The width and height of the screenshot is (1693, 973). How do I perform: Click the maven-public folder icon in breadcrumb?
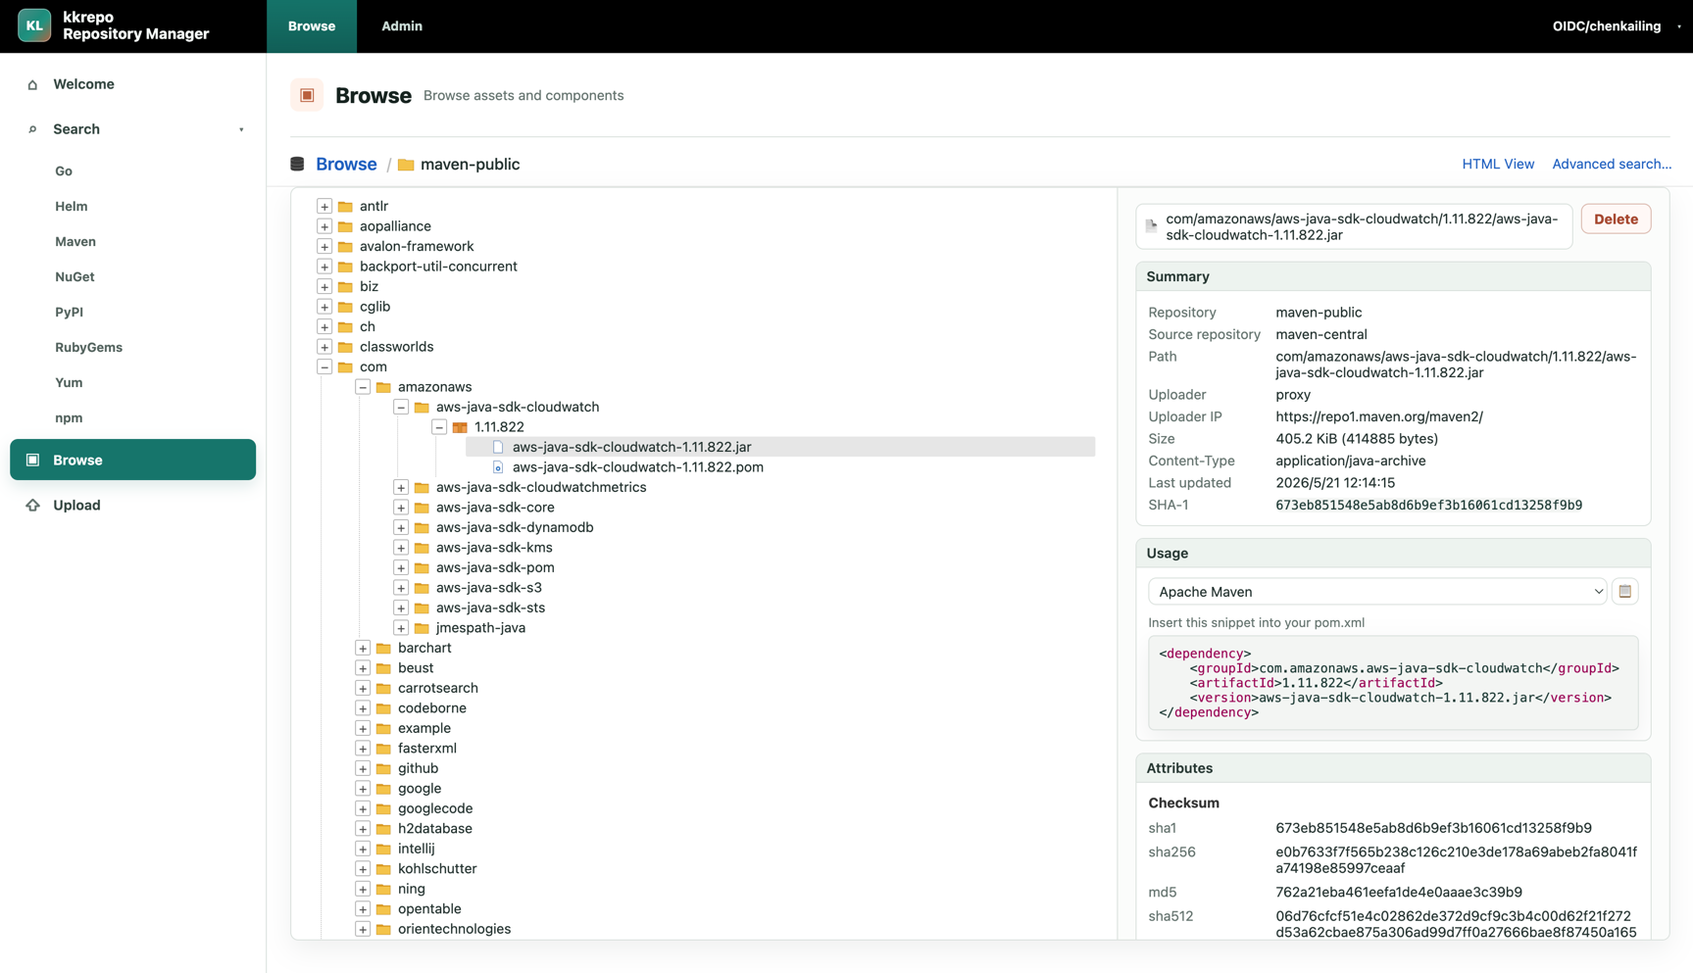click(x=406, y=165)
